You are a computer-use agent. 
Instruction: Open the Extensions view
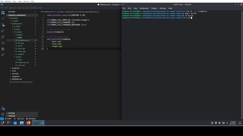(x=3, y=37)
